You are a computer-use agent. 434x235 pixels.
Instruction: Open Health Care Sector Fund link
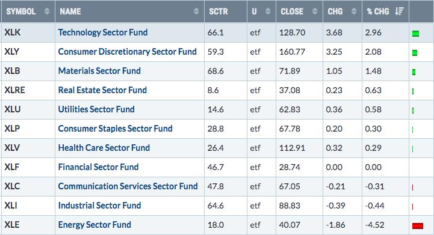[x=104, y=148]
